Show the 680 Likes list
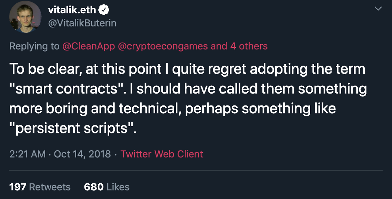The width and height of the screenshot is (392, 199). (107, 187)
